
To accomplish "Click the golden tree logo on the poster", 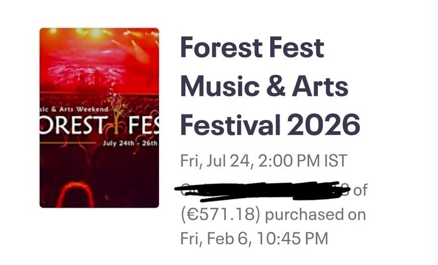I will (x=118, y=112).
